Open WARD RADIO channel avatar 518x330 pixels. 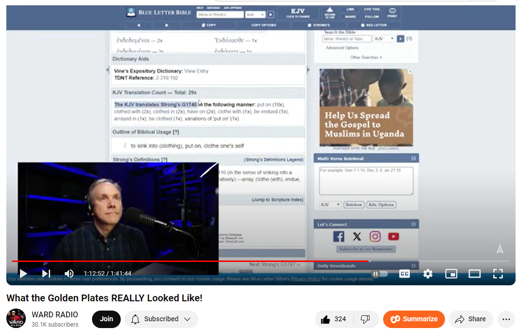[x=16, y=318]
